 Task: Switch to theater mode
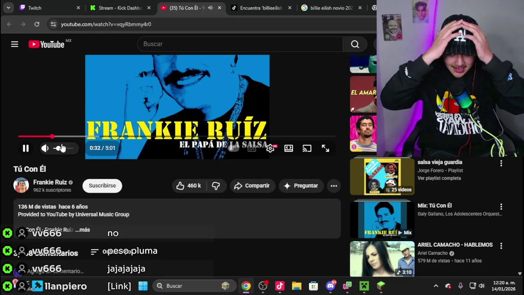289,148
